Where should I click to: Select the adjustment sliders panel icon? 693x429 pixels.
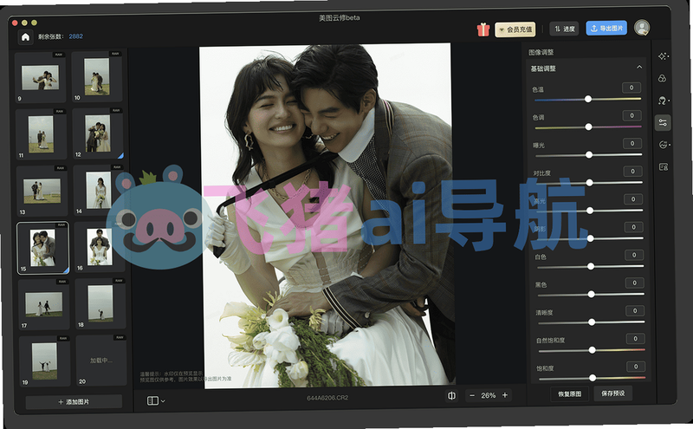tap(663, 122)
